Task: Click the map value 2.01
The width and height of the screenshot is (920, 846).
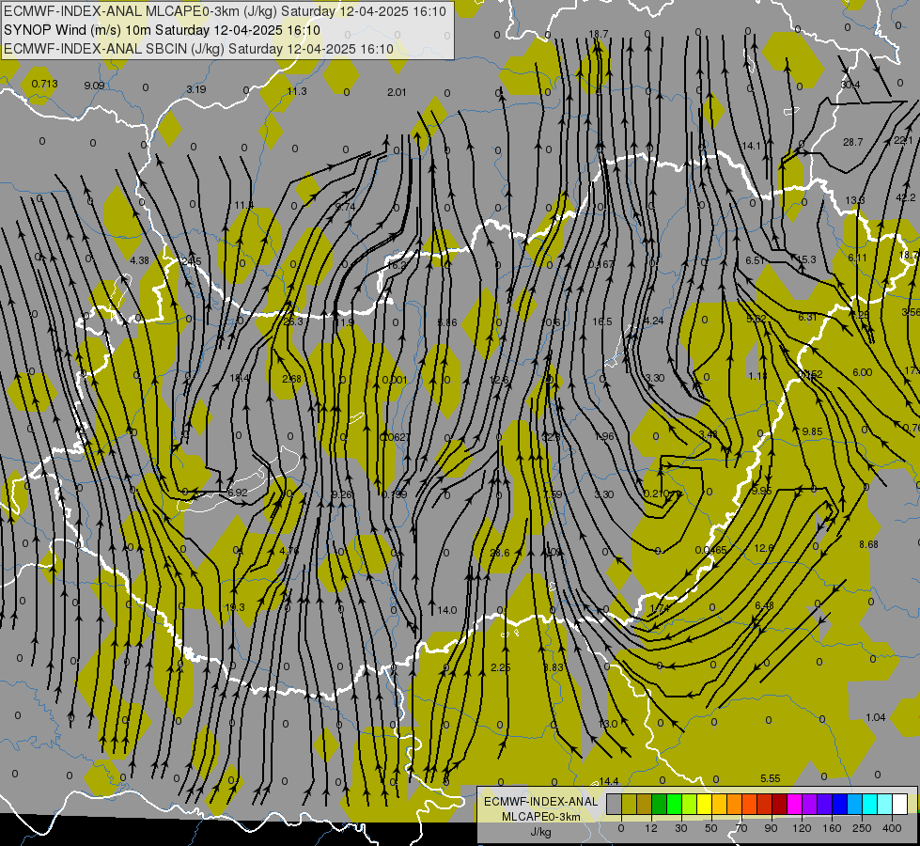Action: [397, 91]
